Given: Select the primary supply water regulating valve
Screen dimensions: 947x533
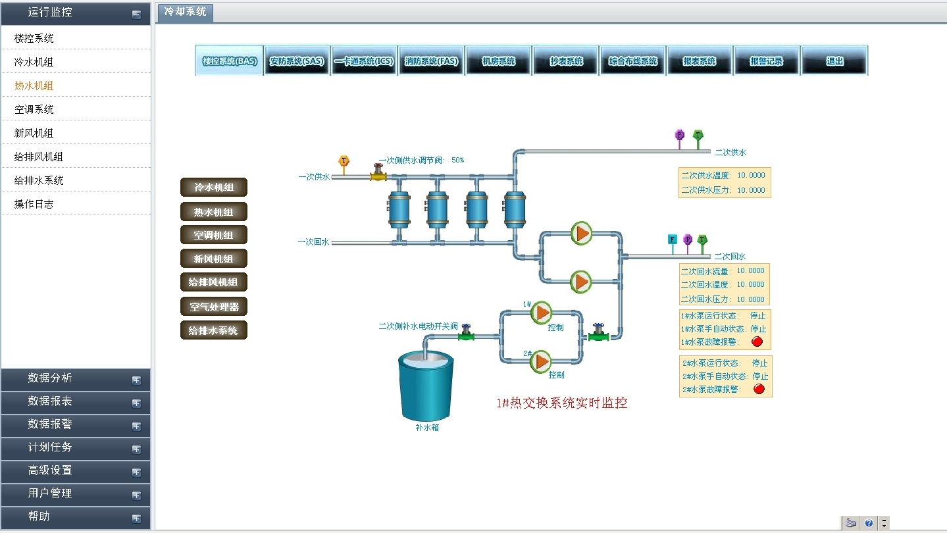Looking at the screenshot, I should click(x=378, y=174).
